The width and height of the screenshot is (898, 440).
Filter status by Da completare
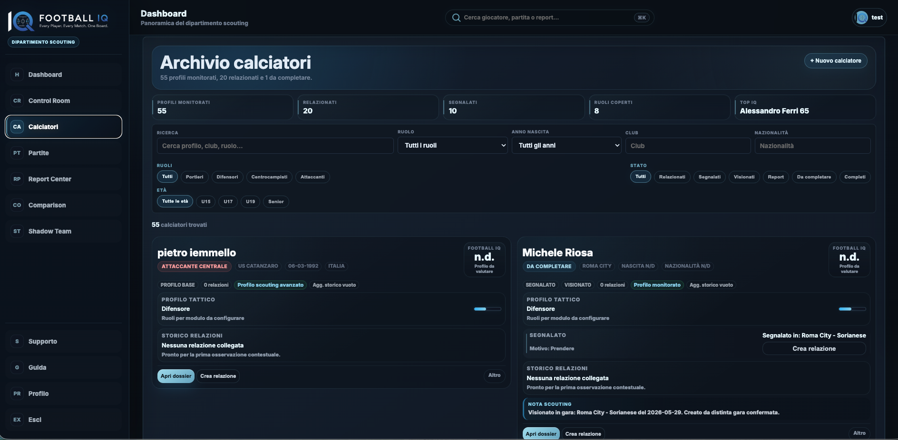814,177
